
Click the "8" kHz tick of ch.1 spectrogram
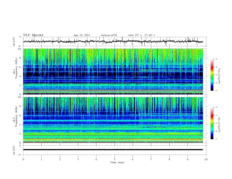21,58
